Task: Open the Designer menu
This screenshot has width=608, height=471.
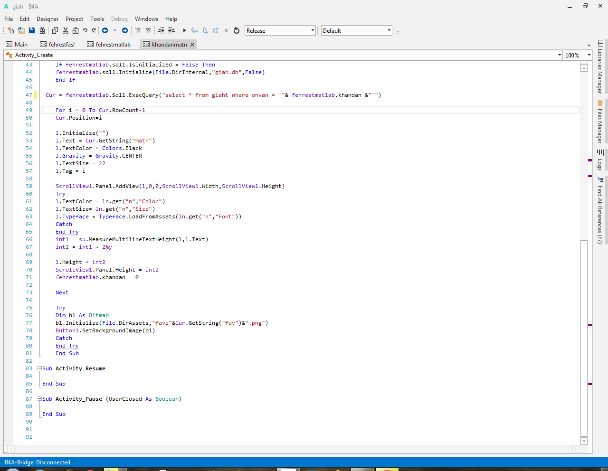Action: tap(47, 19)
